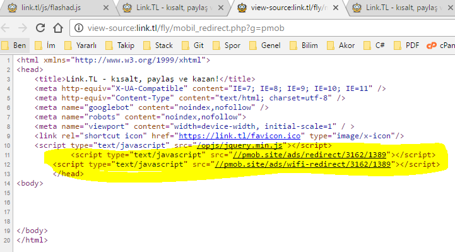The image size is (455, 252).
Task: Click line number 20 in the gutter
Action: (7, 241)
